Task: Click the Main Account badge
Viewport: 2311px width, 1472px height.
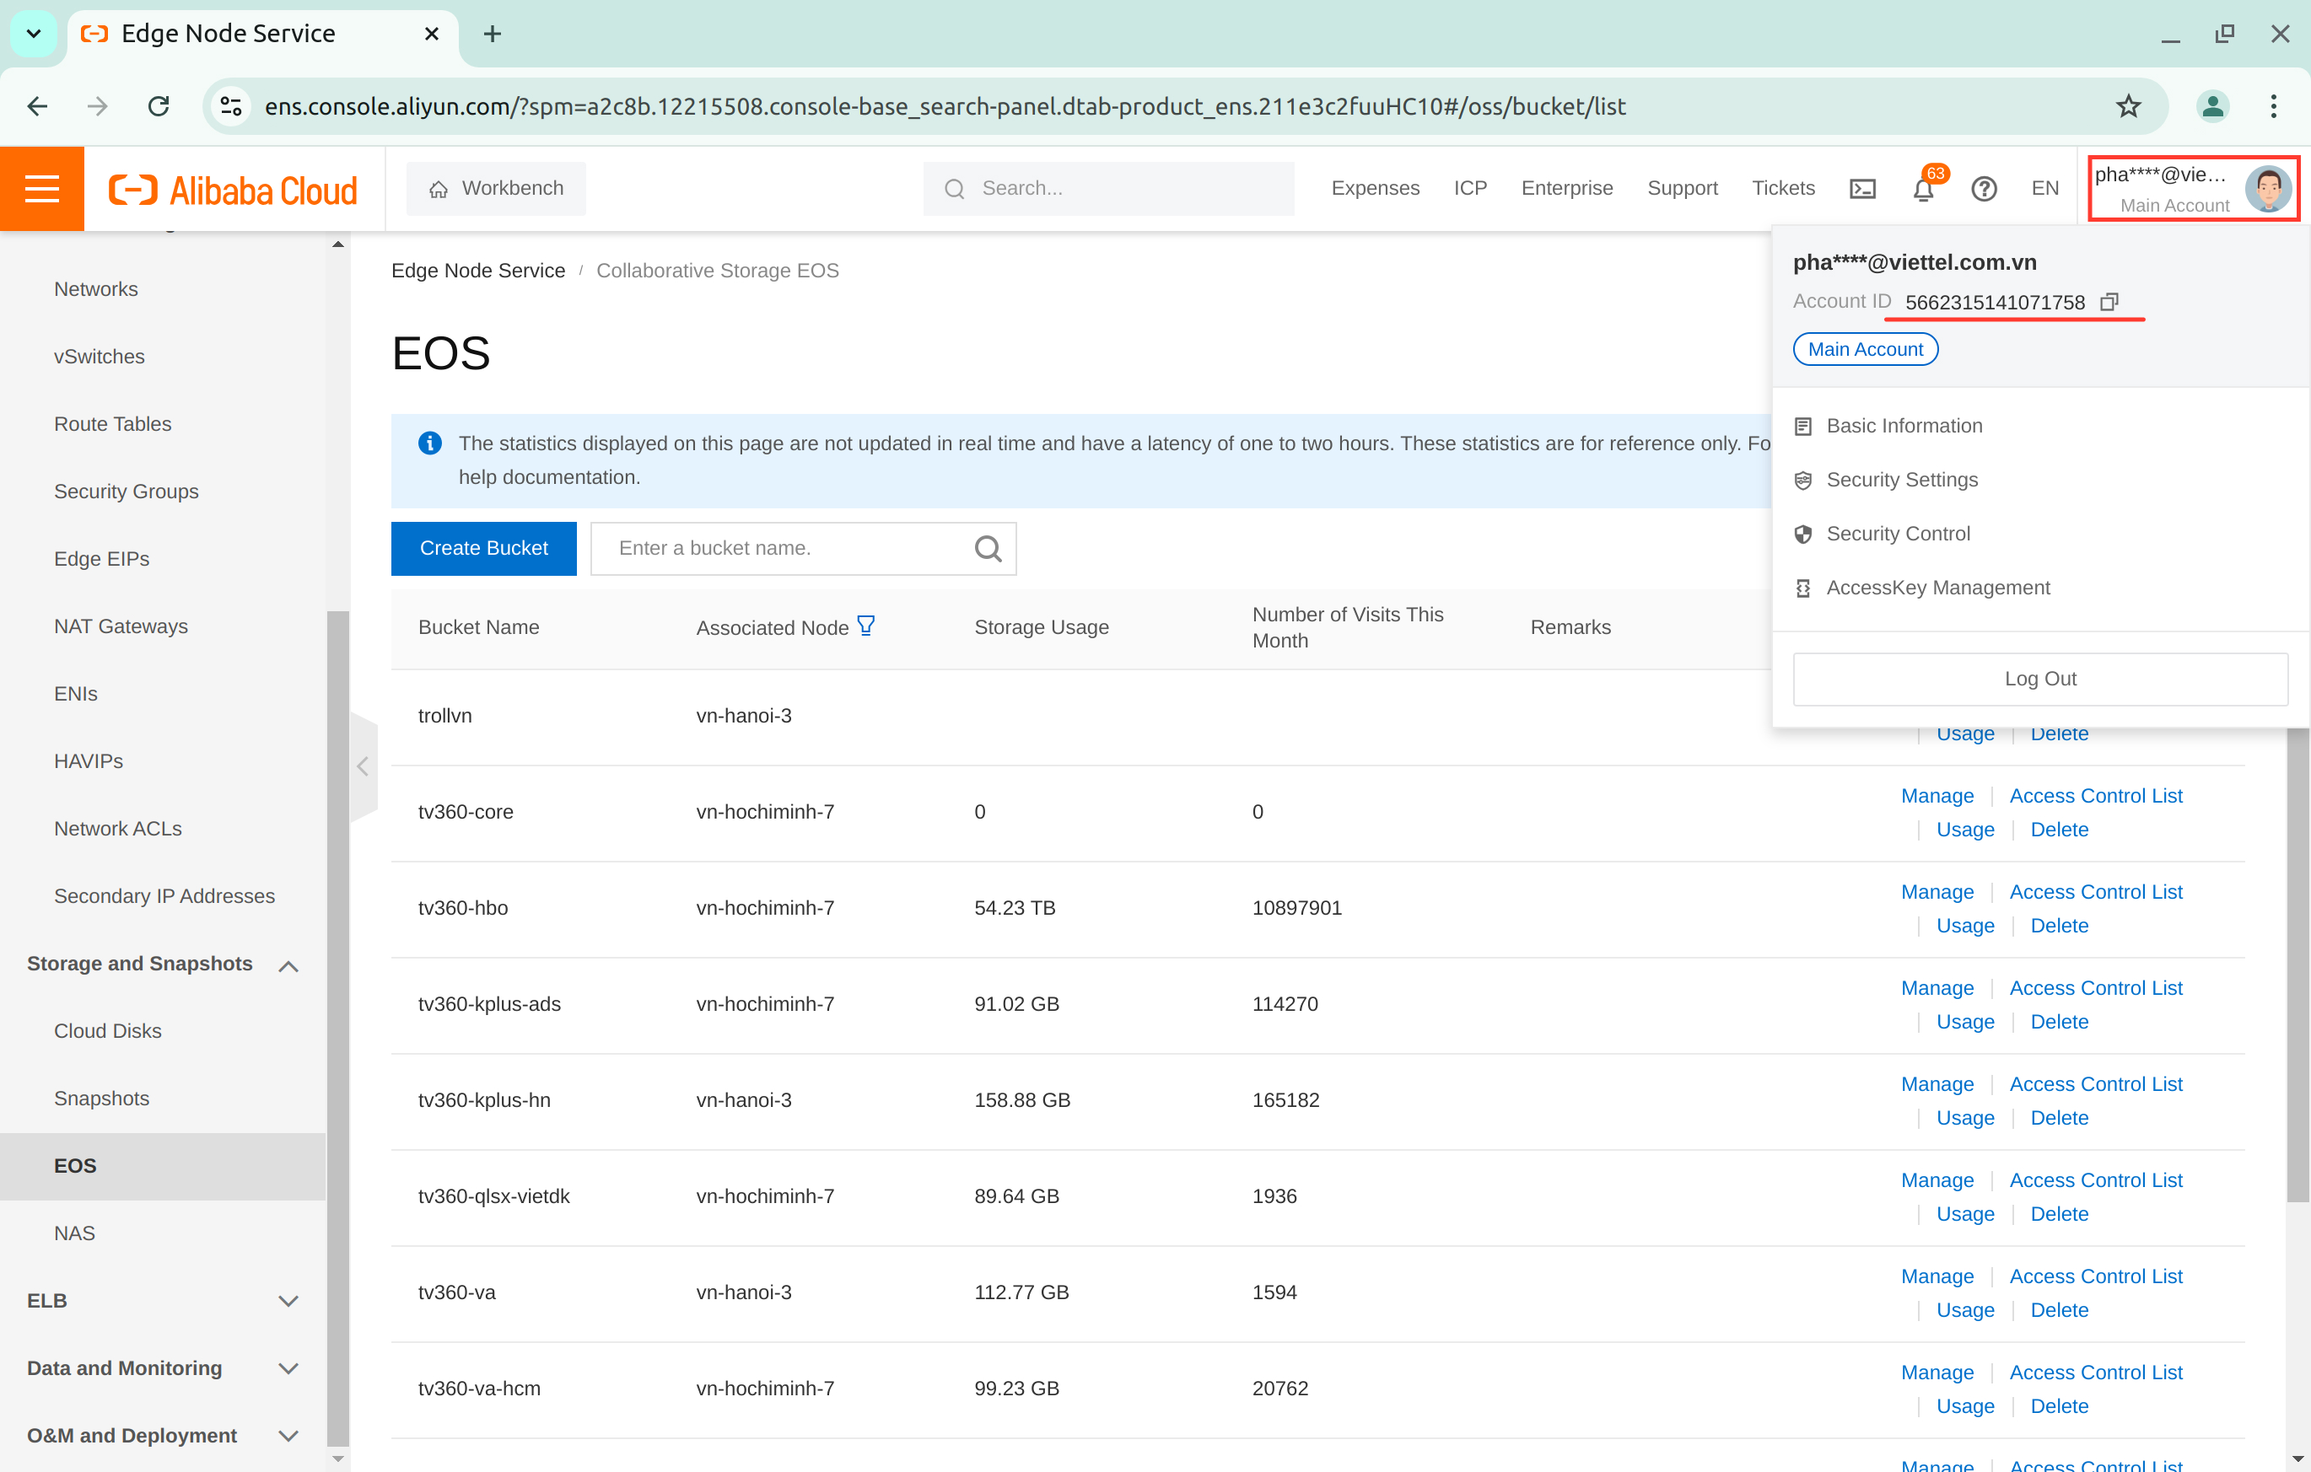Action: (1865, 349)
